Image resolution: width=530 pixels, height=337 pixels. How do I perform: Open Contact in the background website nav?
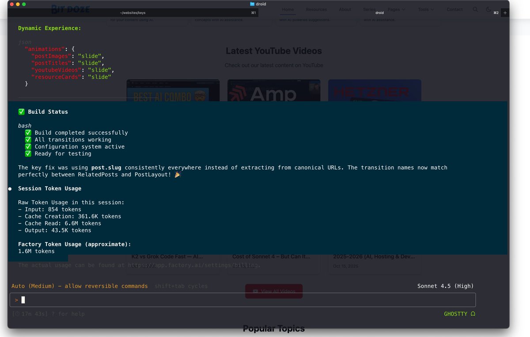pyautogui.click(x=454, y=9)
